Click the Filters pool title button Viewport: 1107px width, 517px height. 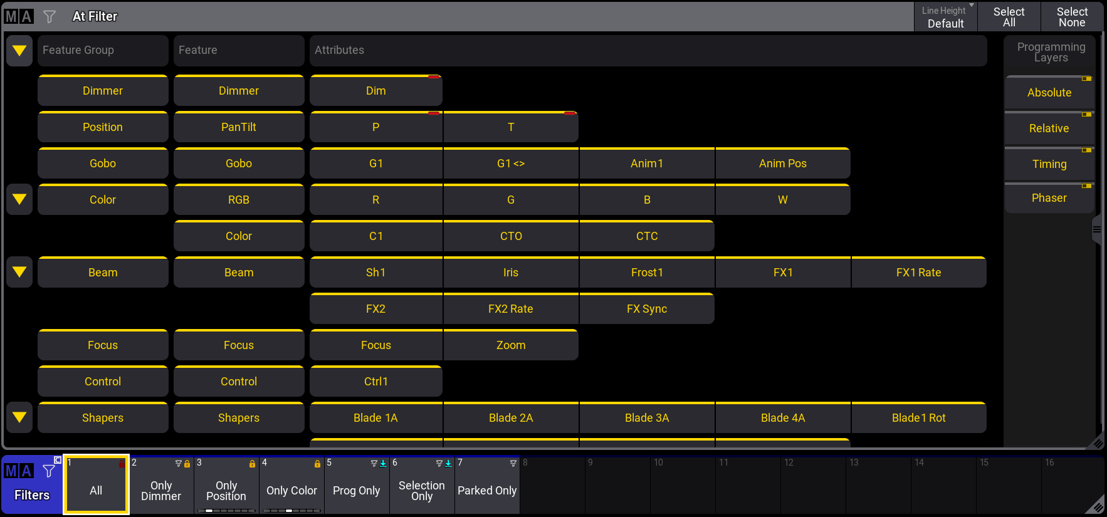click(x=32, y=485)
